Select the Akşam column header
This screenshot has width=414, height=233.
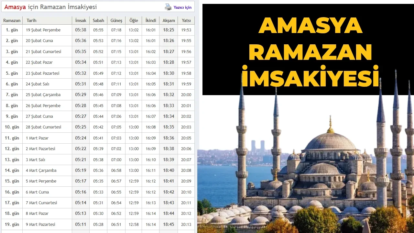(168, 20)
